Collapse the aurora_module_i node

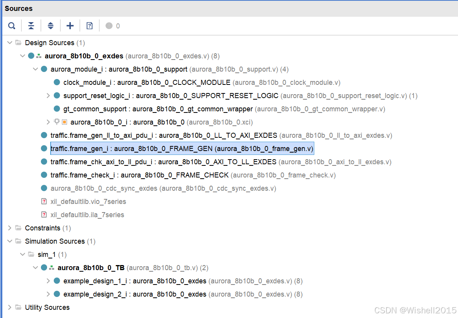(x=35, y=69)
